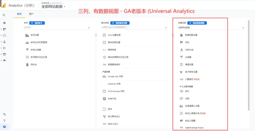Open 内容分组 in view column
This screenshot has height=131, width=255.
tap(189, 50)
